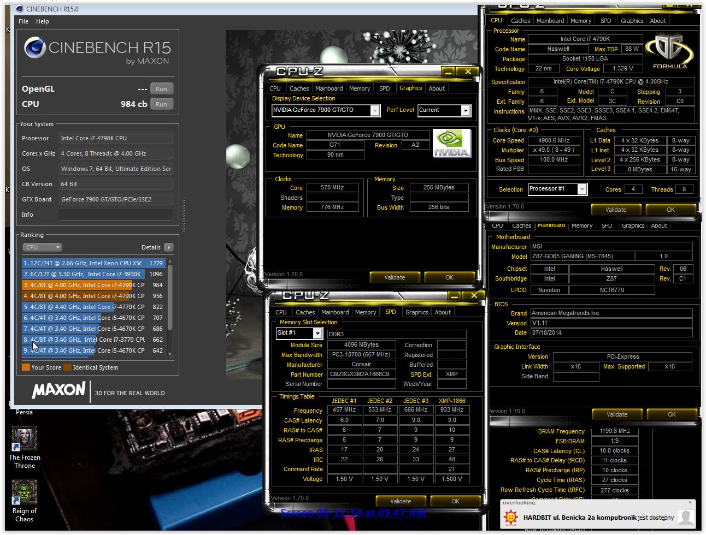Click DRAM Frequency 1199.8 MHz value

pyautogui.click(x=615, y=431)
